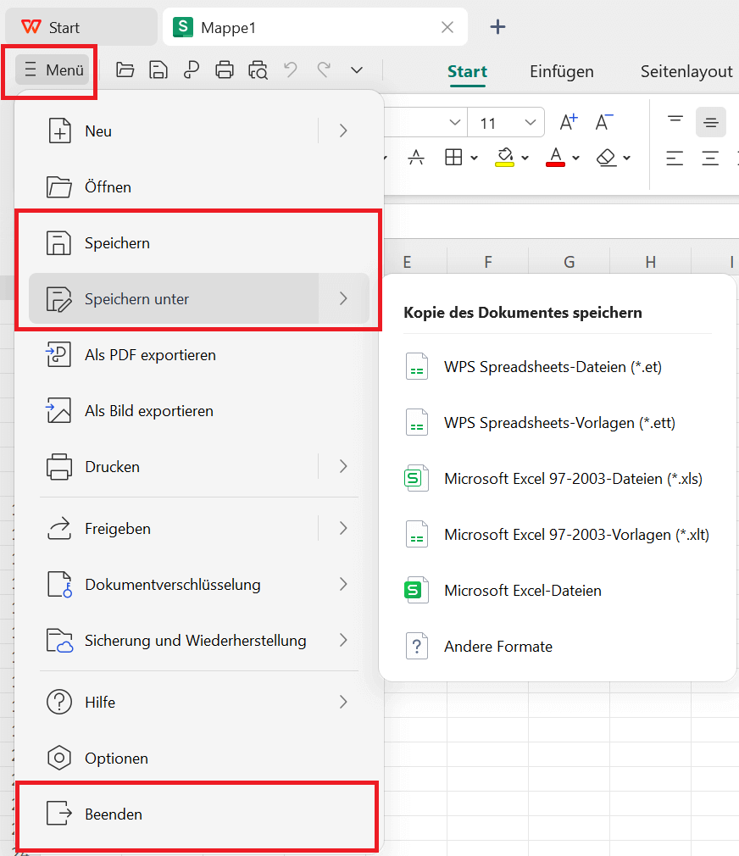Open a new document tab with the plus button
The height and width of the screenshot is (856, 739).
(x=497, y=26)
